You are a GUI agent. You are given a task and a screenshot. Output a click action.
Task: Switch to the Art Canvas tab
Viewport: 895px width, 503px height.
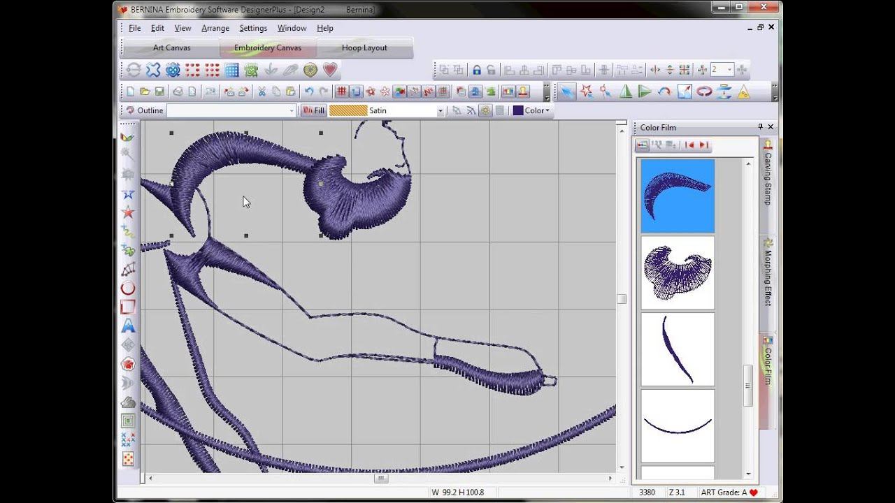(x=171, y=48)
